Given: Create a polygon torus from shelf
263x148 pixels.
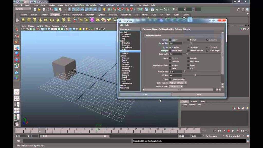Looking at the screenshot, I should (52, 20).
